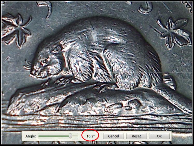Click the Angle slider handle
The height and width of the screenshot is (146, 194).
pyautogui.click(x=70, y=136)
